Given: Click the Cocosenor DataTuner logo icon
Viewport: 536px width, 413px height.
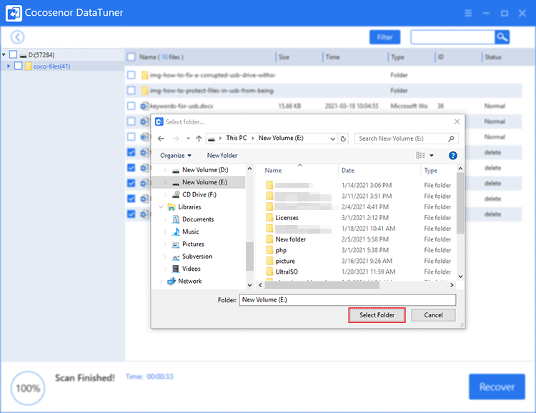Looking at the screenshot, I should pos(14,13).
